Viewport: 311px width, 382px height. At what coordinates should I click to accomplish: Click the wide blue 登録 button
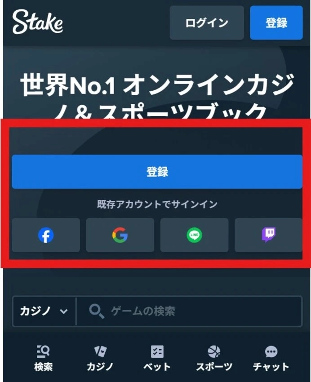tap(157, 172)
